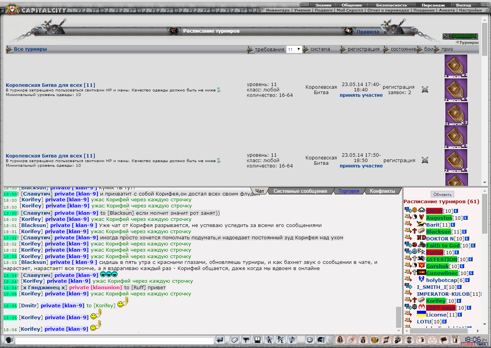491x348 pixels.
Task: Click the TIMER label under the time
Action: tap(482, 344)
